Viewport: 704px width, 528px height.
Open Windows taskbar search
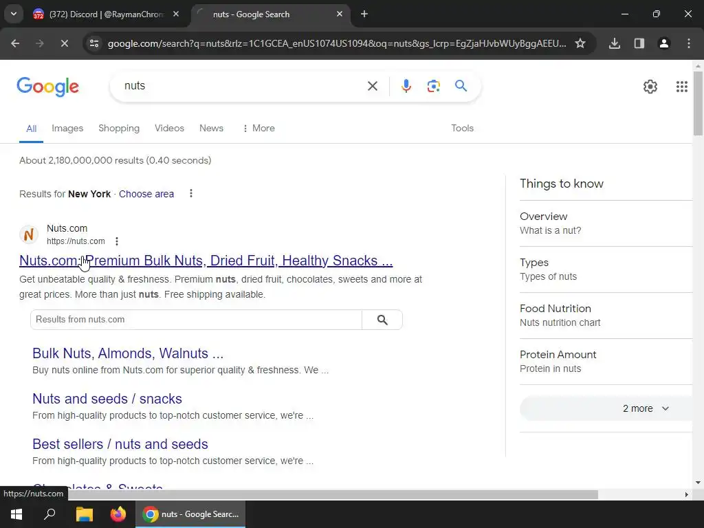pos(49,514)
